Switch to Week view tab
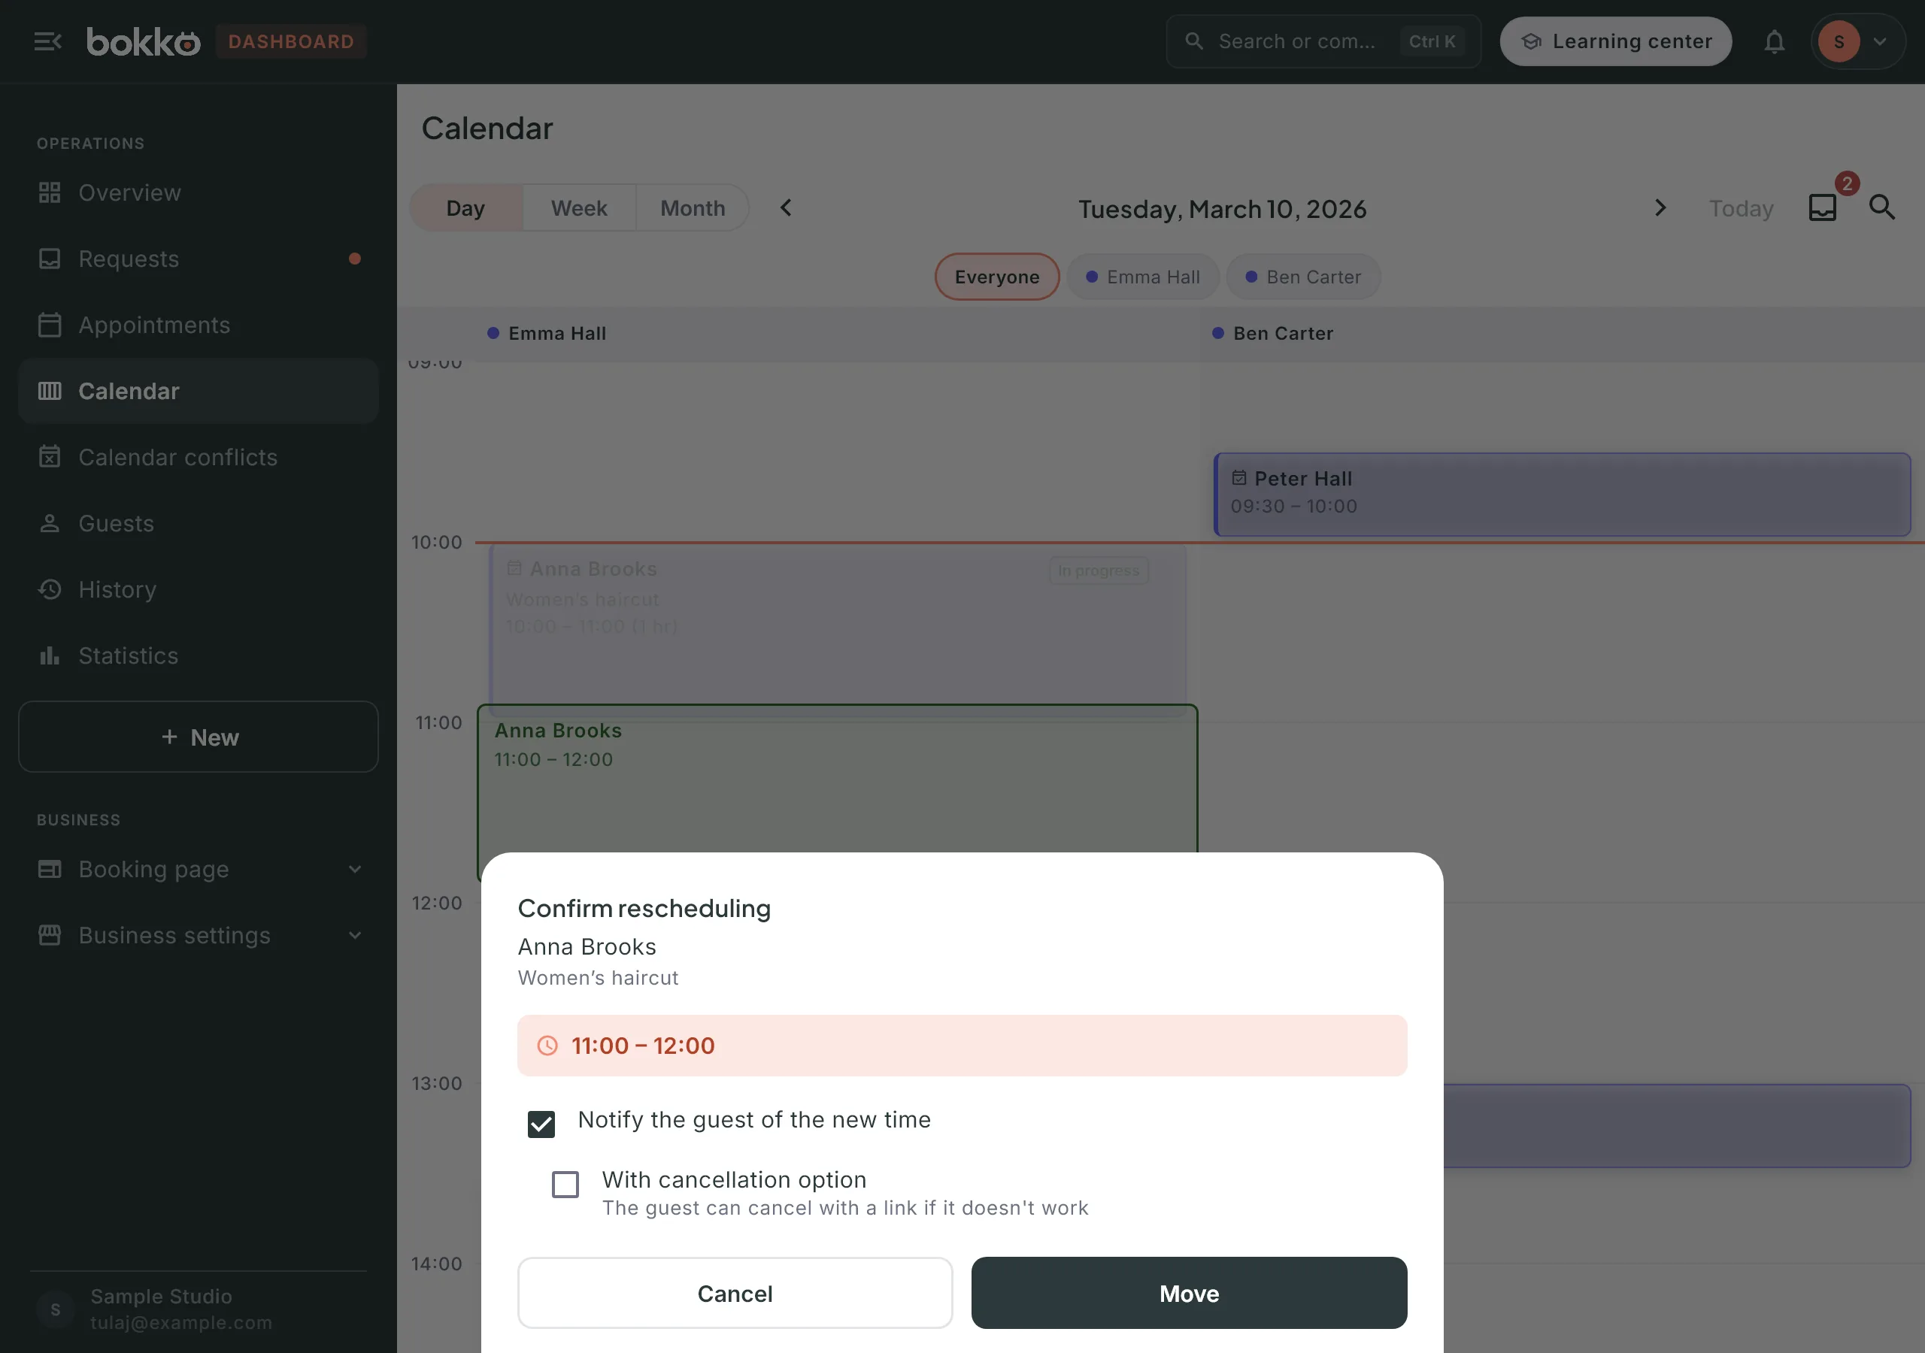 [x=579, y=208]
